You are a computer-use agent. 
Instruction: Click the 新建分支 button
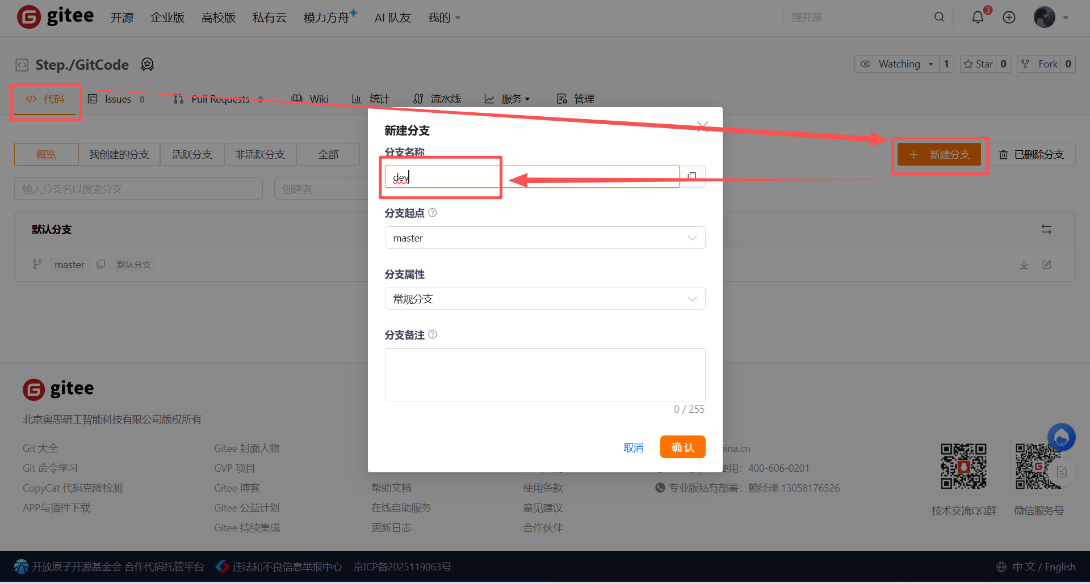[939, 155]
